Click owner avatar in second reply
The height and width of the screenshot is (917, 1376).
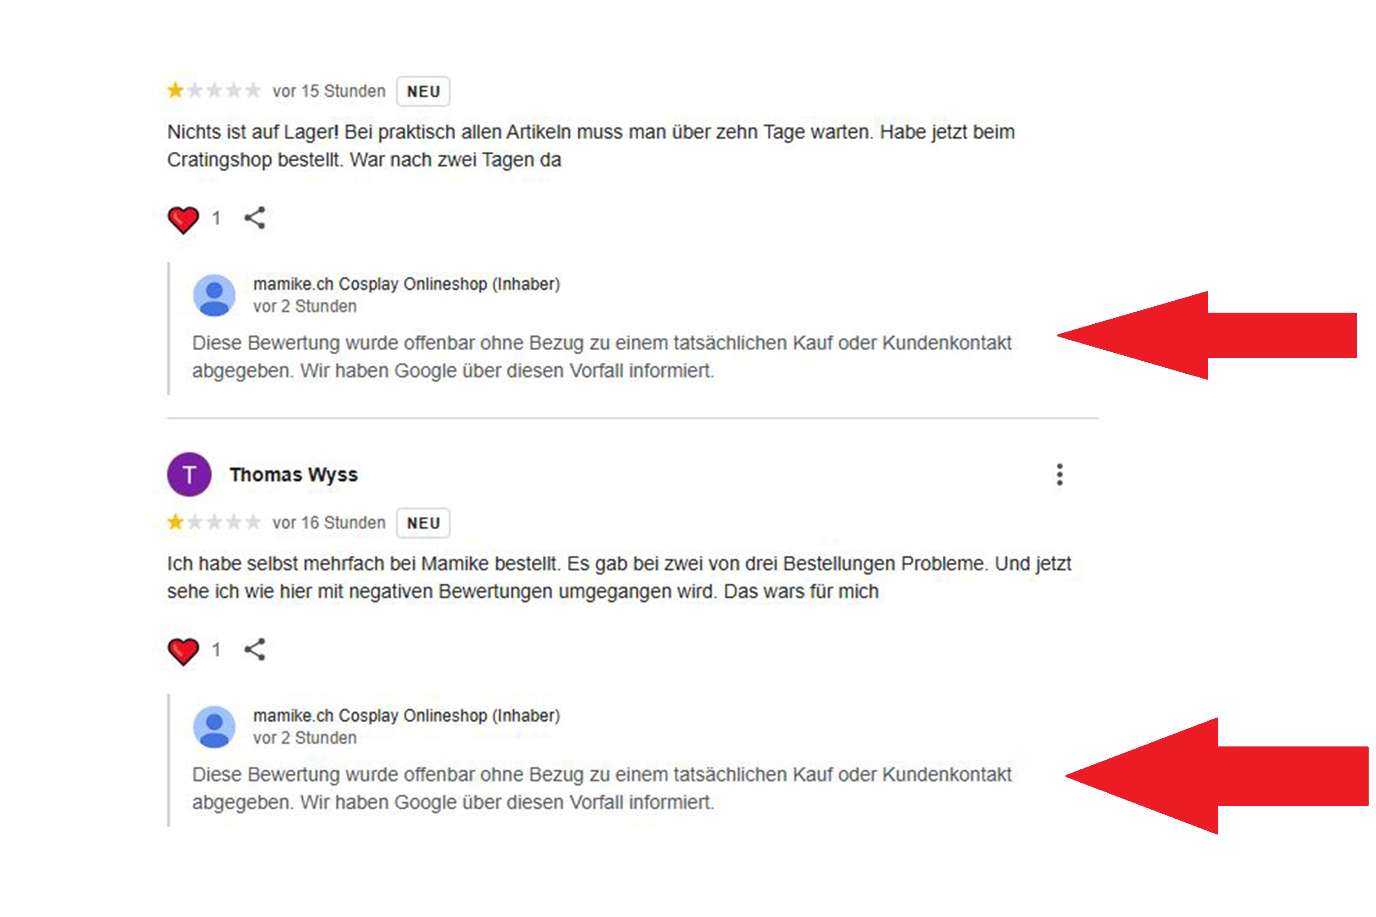click(214, 727)
